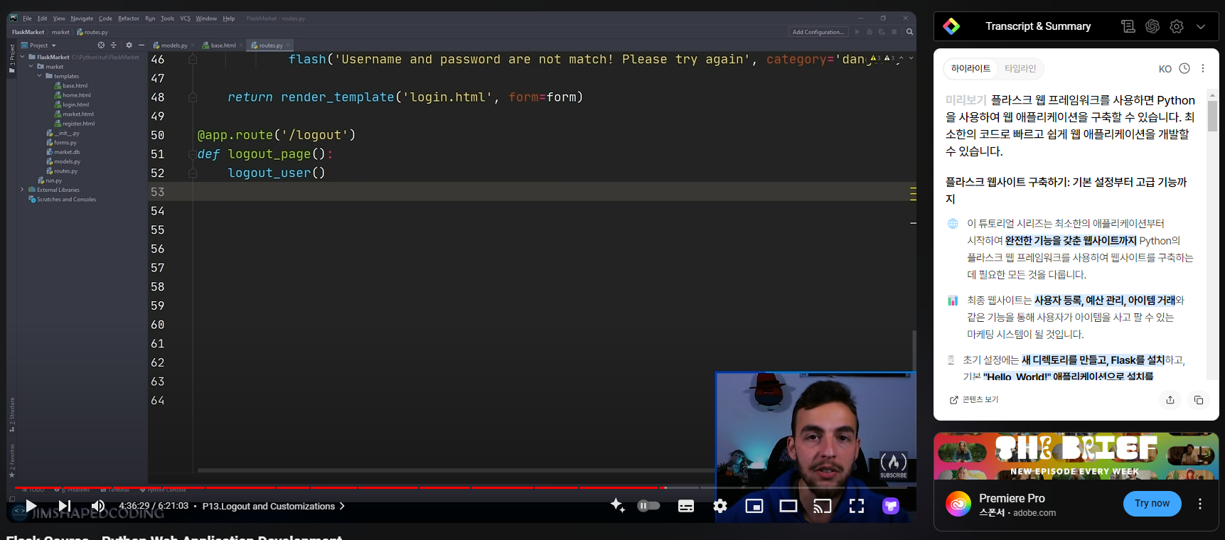This screenshot has width=1225, height=540.
Task: Open the video player settings gear
Action: coord(720,506)
